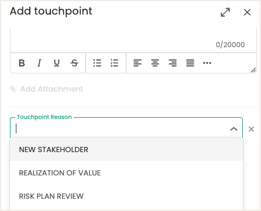Align text to the left
Viewport: 261px width, 211px height.
click(x=138, y=63)
